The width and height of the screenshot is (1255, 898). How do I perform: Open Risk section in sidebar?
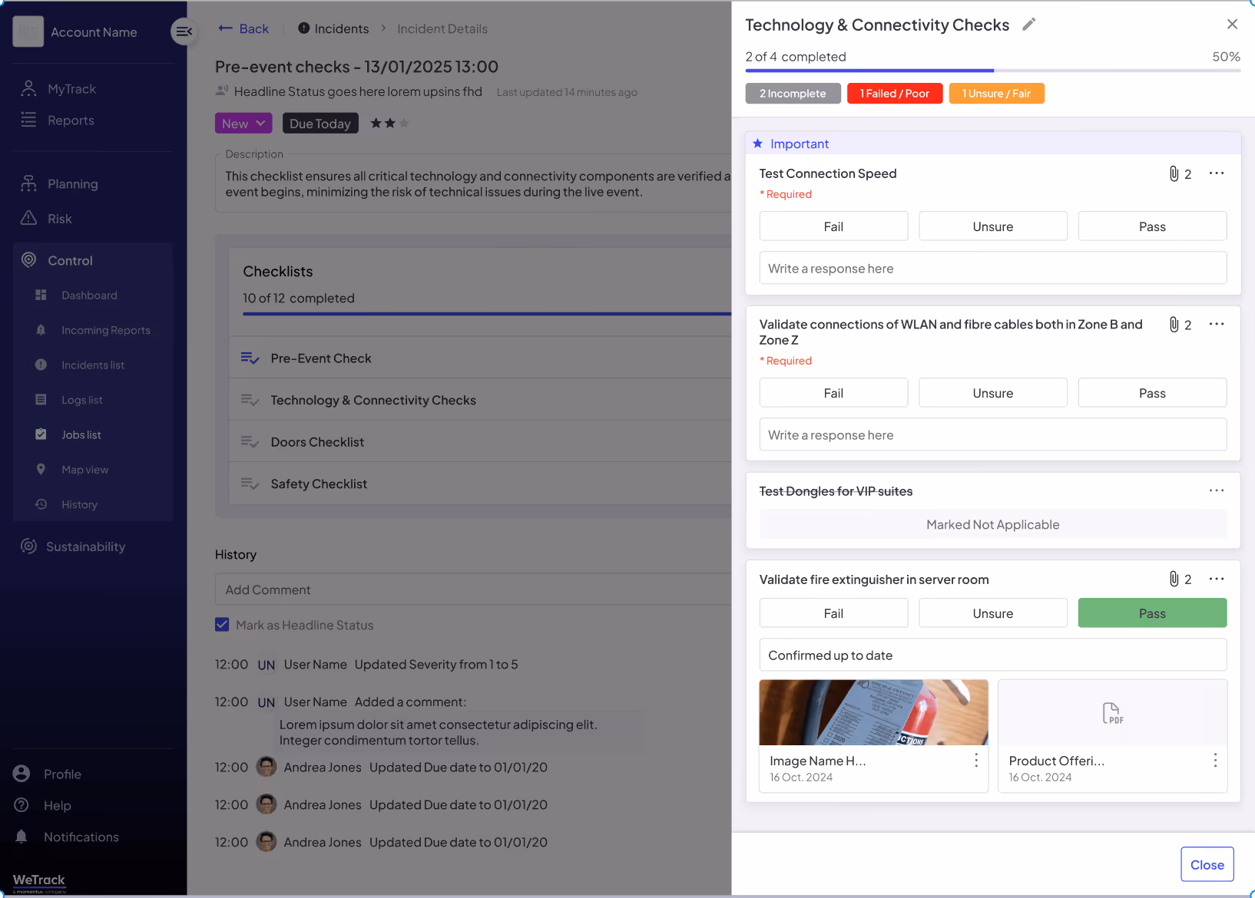[x=46, y=219]
